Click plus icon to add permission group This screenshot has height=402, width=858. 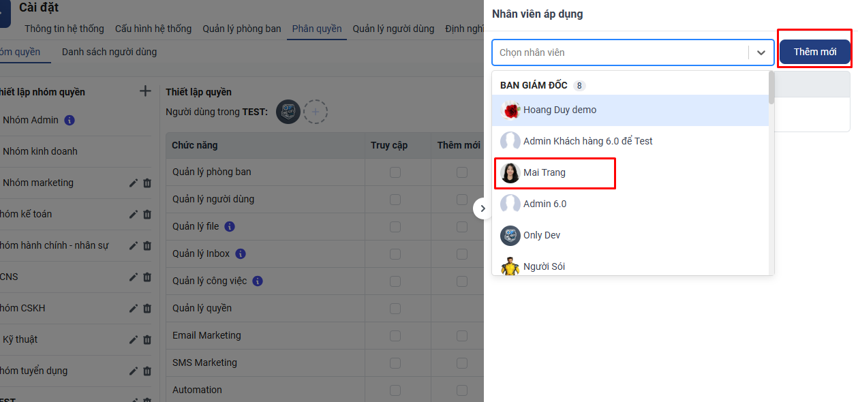(145, 91)
